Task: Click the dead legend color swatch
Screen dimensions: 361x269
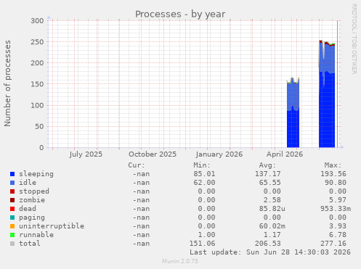Action: point(12,209)
